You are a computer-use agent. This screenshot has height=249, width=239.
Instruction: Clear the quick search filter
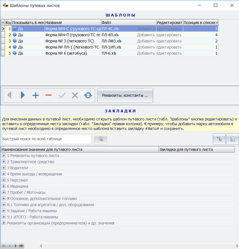point(101,139)
